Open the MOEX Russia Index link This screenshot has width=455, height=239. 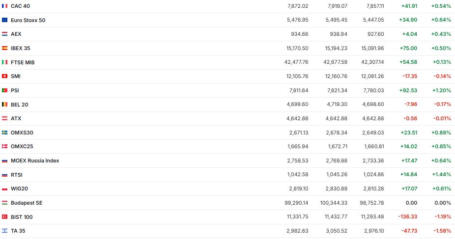[x=35, y=160]
